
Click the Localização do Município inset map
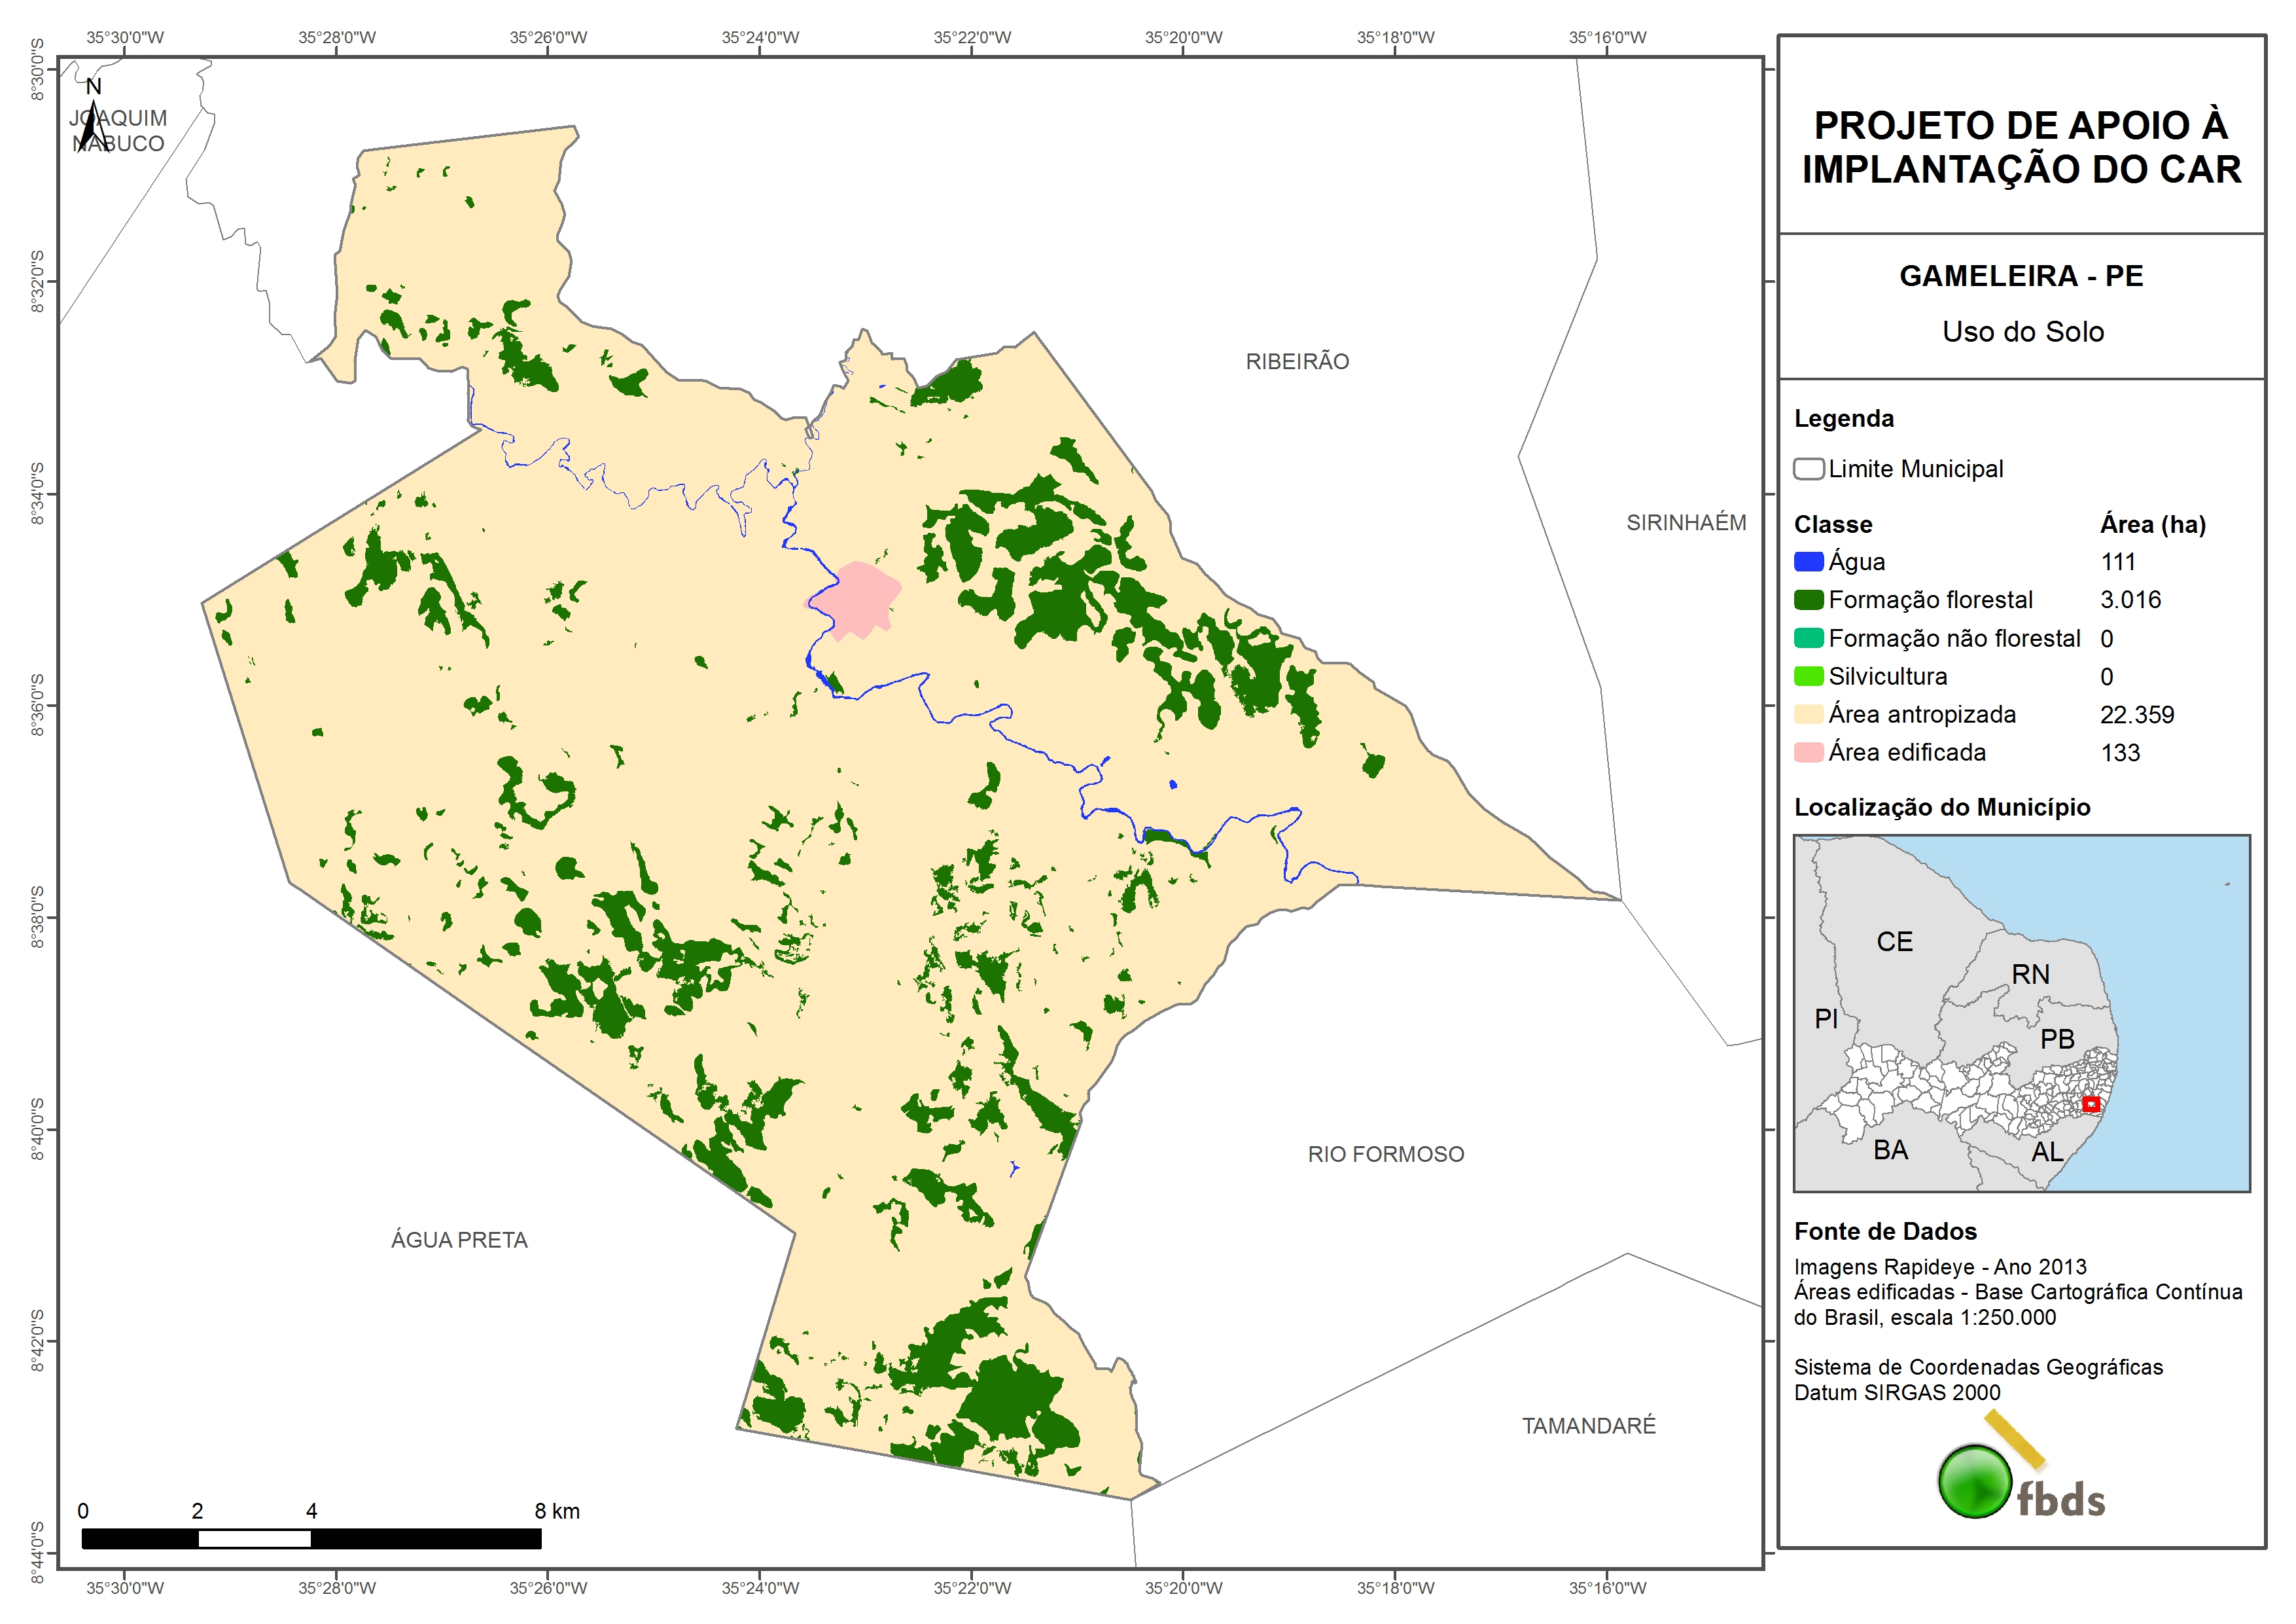pos(2021,1013)
